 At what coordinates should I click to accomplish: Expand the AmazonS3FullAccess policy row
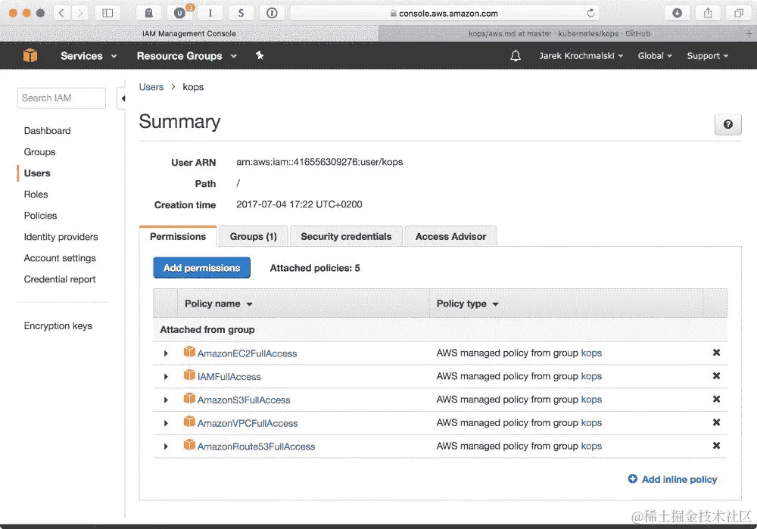(166, 400)
